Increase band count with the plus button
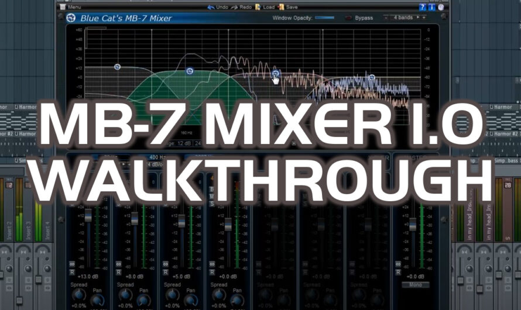Image resolution: width=521 pixels, height=310 pixels. (424, 18)
